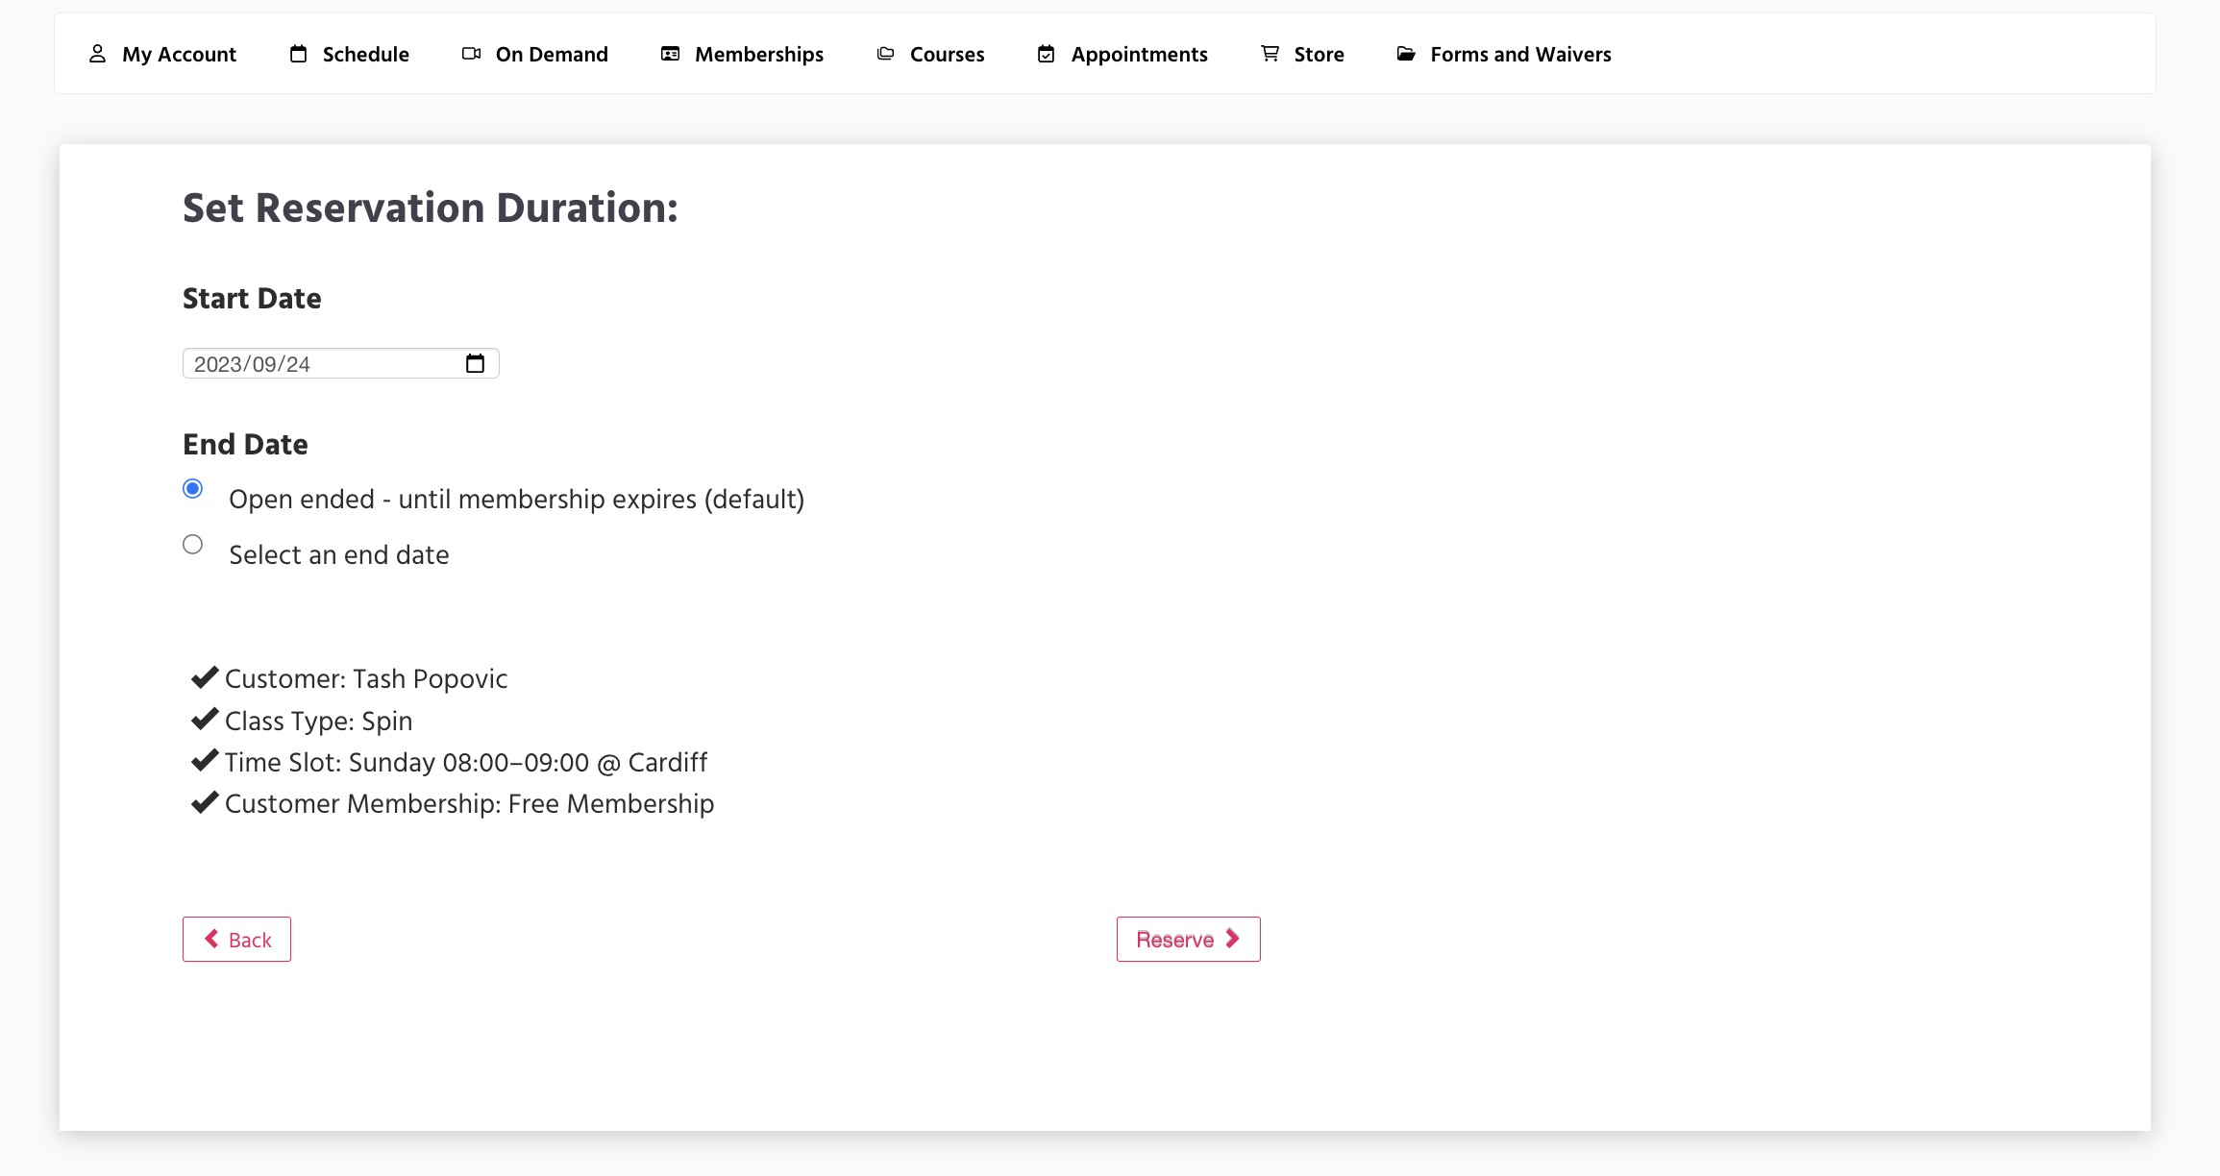The height and width of the screenshot is (1176, 2220).
Task: Click the On Demand video icon
Action: point(471,54)
